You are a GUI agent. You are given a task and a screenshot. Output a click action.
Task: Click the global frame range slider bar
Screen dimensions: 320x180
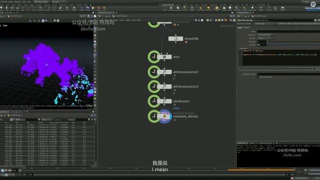point(159,175)
